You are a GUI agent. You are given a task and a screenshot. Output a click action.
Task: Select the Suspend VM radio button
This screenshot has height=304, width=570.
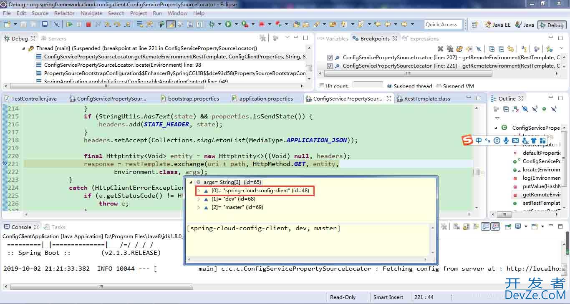pyautogui.click(x=439, y=86)
